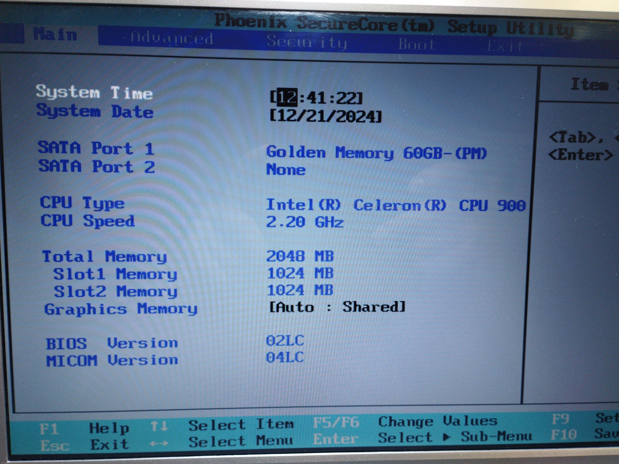Open Graphics Memory Auto : Shared option
Screen dimensions: 619x464
[337, 307]
